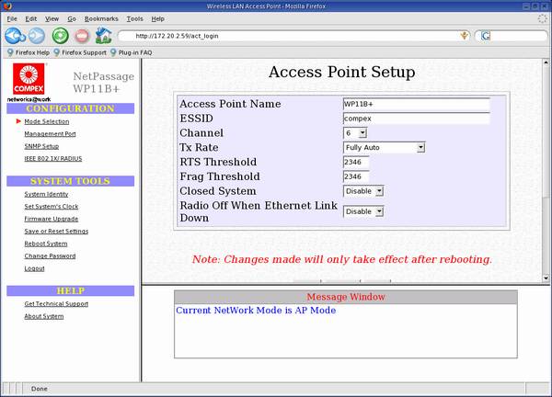The width and height of the screenshot is (552, 397).
Task: Open Save or Reset Settings
Action: (x=56, y=231)
